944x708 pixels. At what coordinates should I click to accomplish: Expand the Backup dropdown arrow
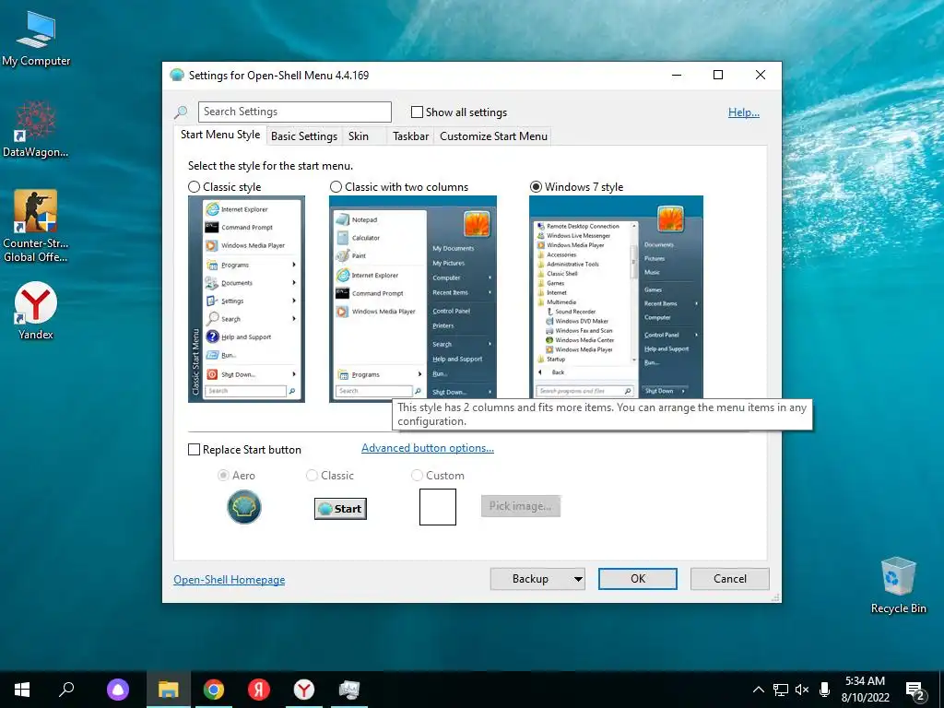[x=578, y=579]
